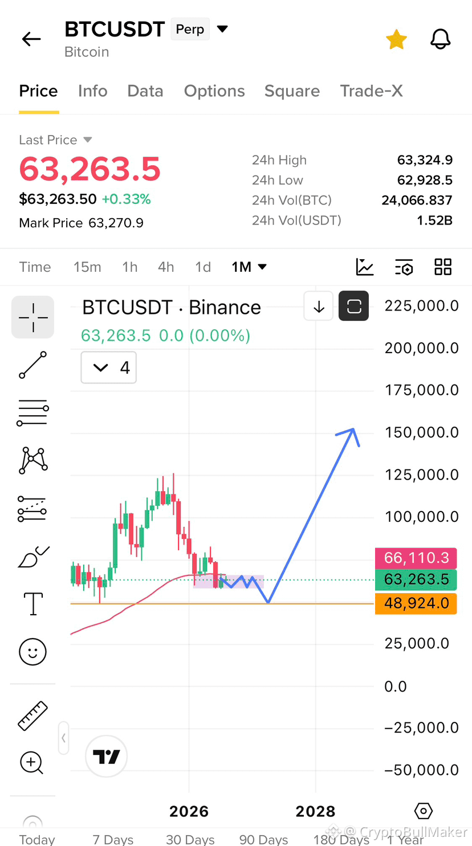
Task: Open chart settings hexagon icon
Action: (x=424, y=811)
